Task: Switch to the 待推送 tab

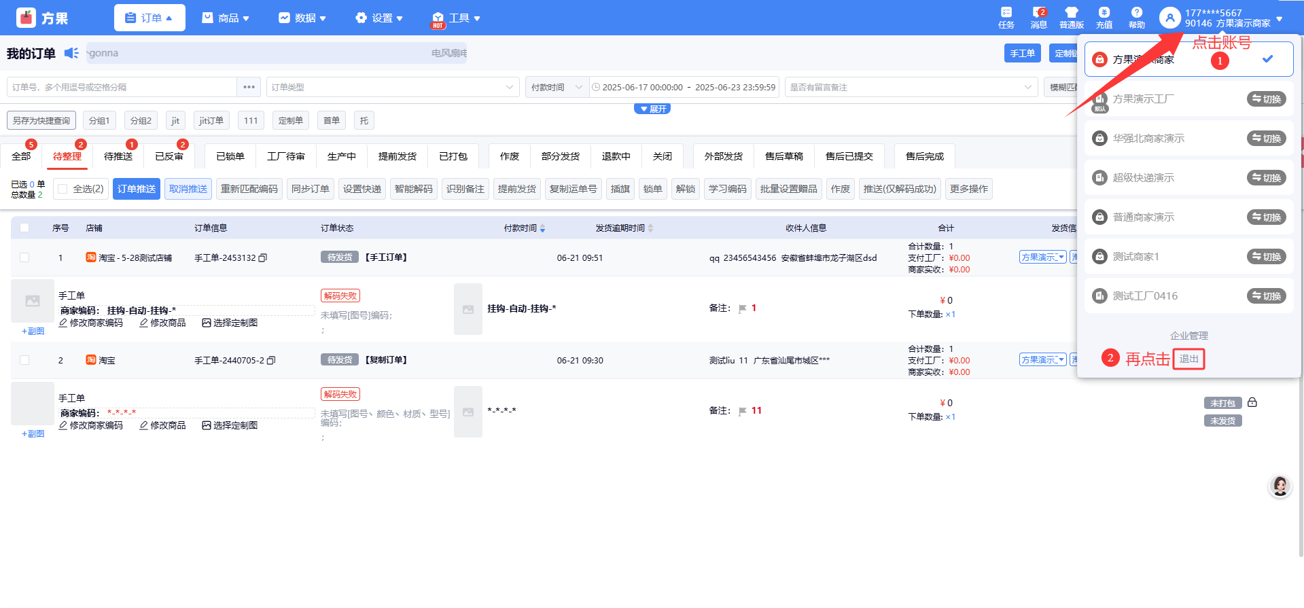Action: (118, 156)
